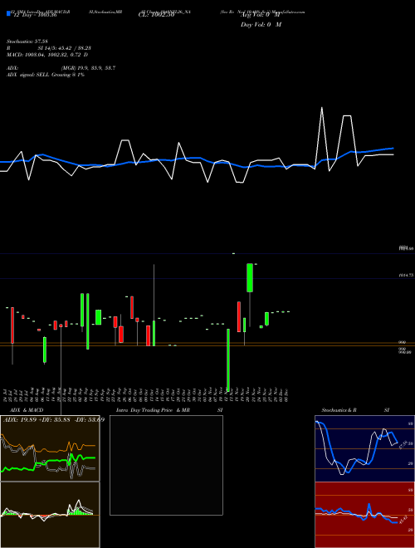
Task: Click the empty intraday trading price chart box
Action: pyautogui.click(x=166, y=465)
